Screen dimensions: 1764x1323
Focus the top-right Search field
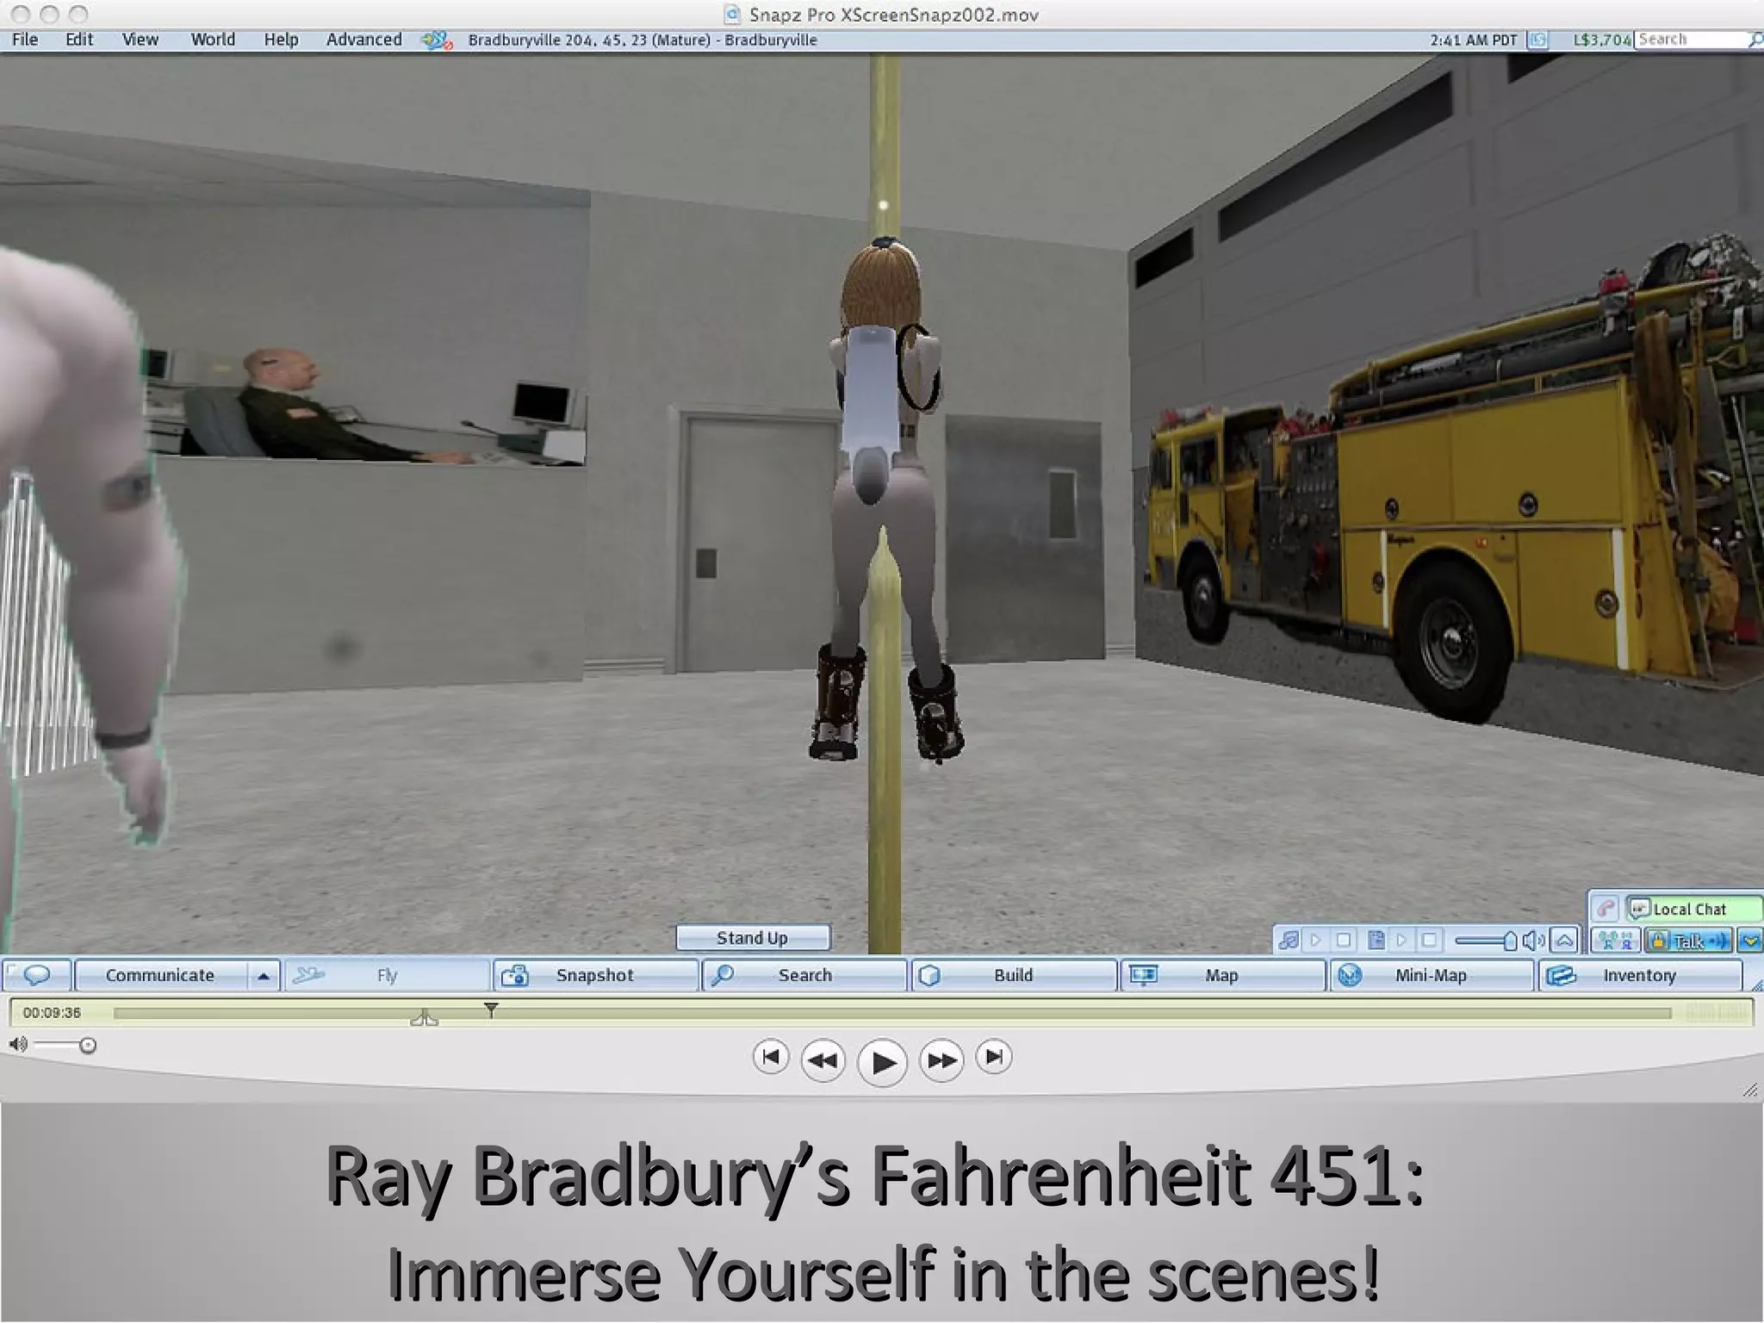[x=1692, y=40]
